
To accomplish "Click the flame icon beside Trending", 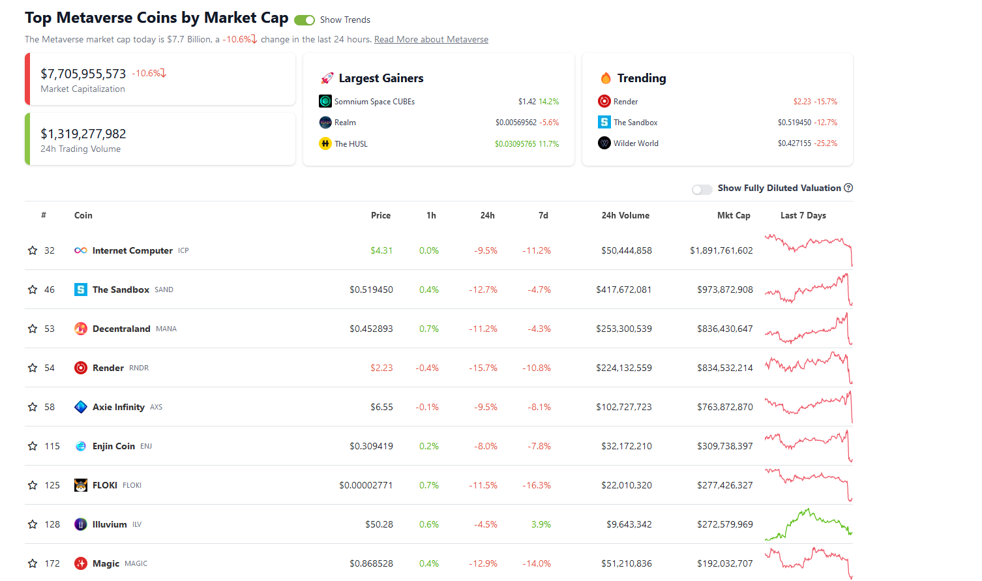I will tap(606, 78).
